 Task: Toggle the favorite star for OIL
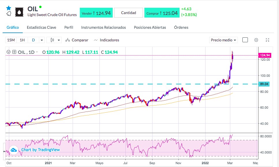9,8
